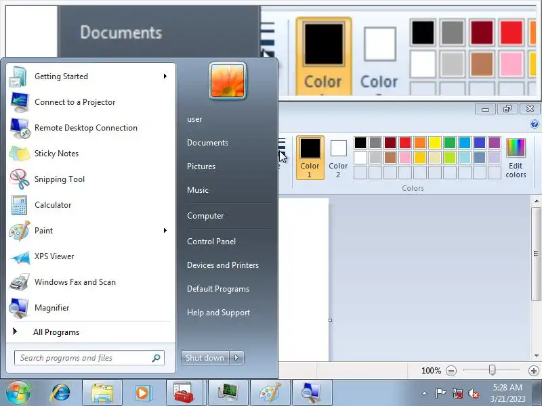This screenshot has width=542, height=406.
Task: Launch Magnifier from Start menu
Action: (x=90, y=308)
